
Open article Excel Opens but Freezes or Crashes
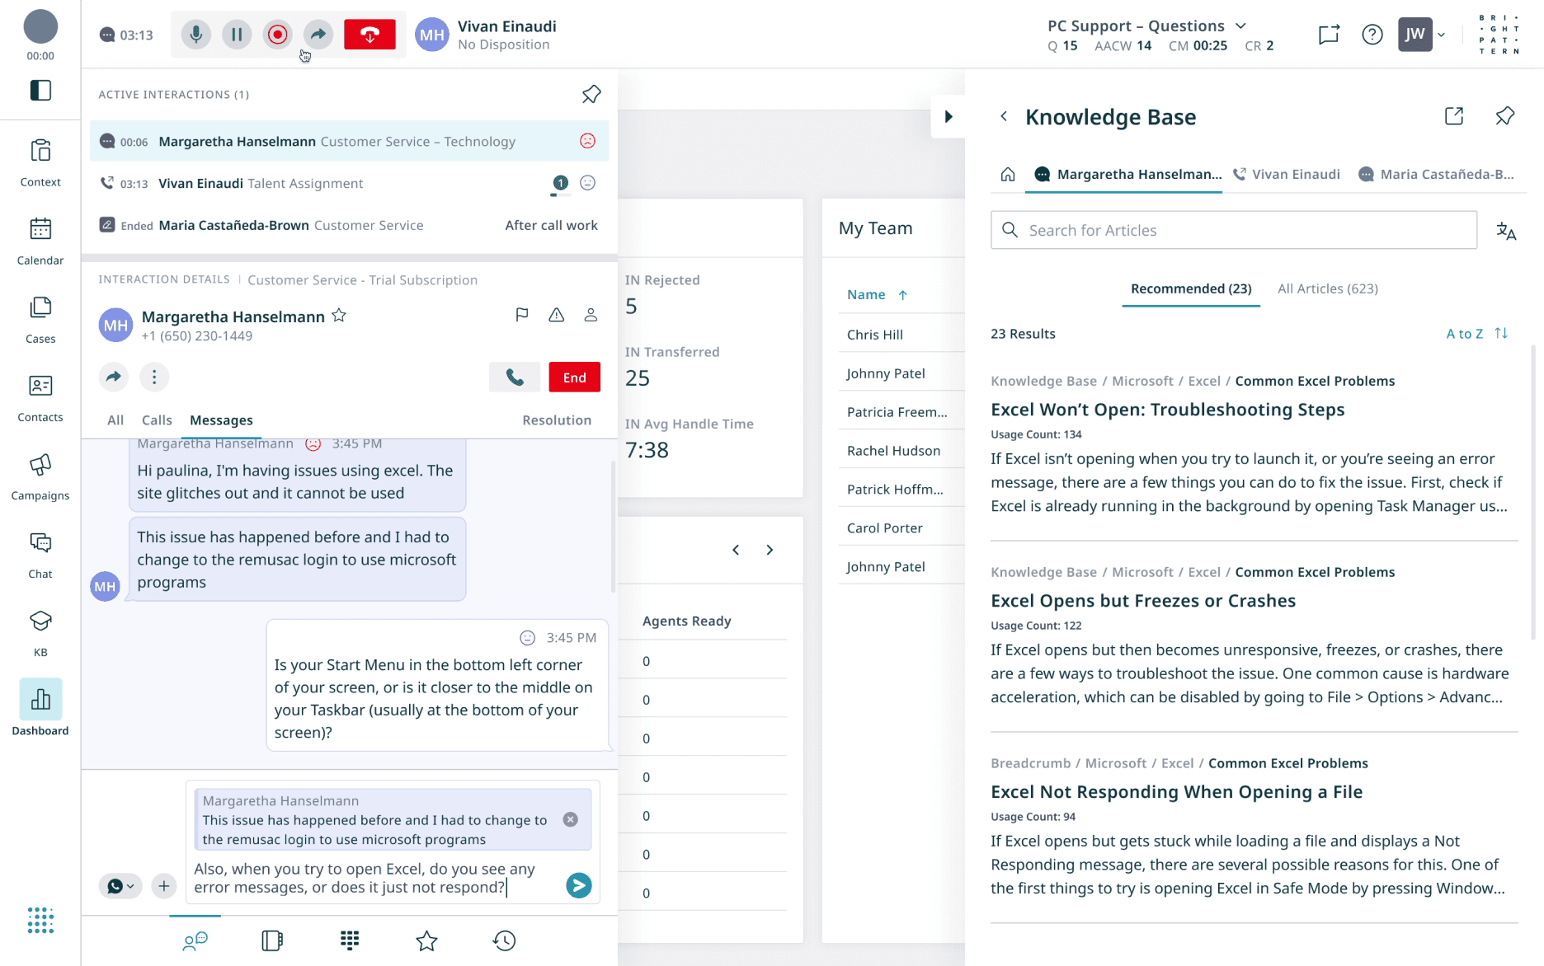(x=1143, y=601)
